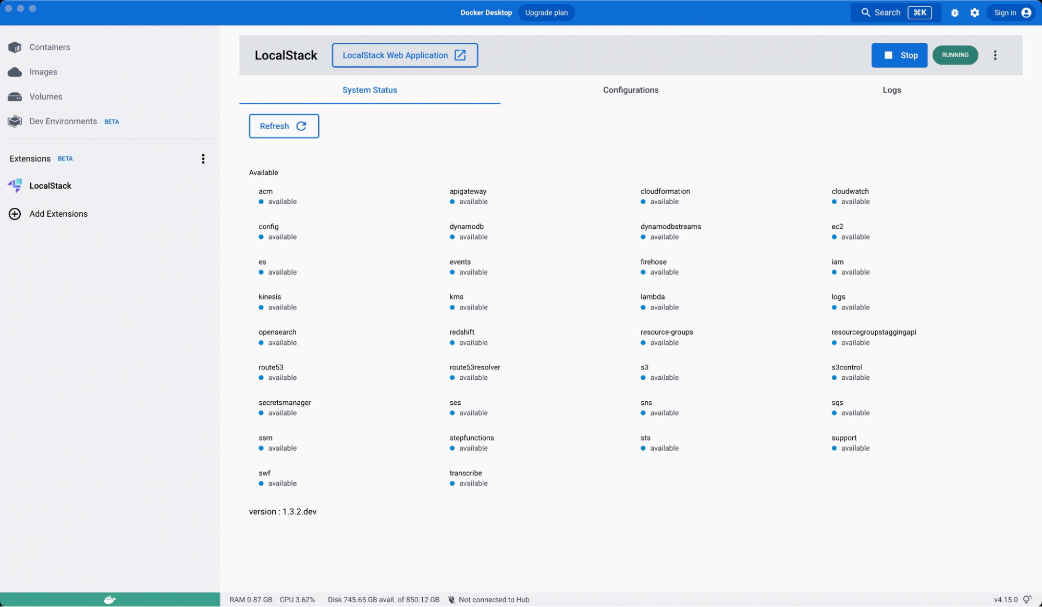This screenshot has height=607, width=1042.
Task: Click the Extensions BETA three-dot menu
Action: [203, 158]
